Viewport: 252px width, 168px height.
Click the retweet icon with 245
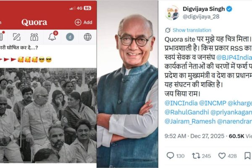(196, 156)
